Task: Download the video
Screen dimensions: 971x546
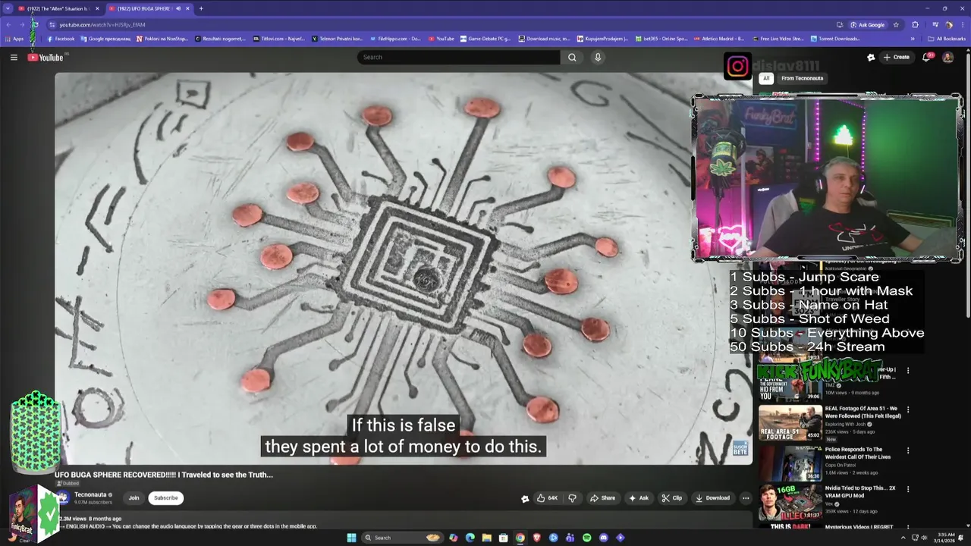Action: (x=712, y=498)
